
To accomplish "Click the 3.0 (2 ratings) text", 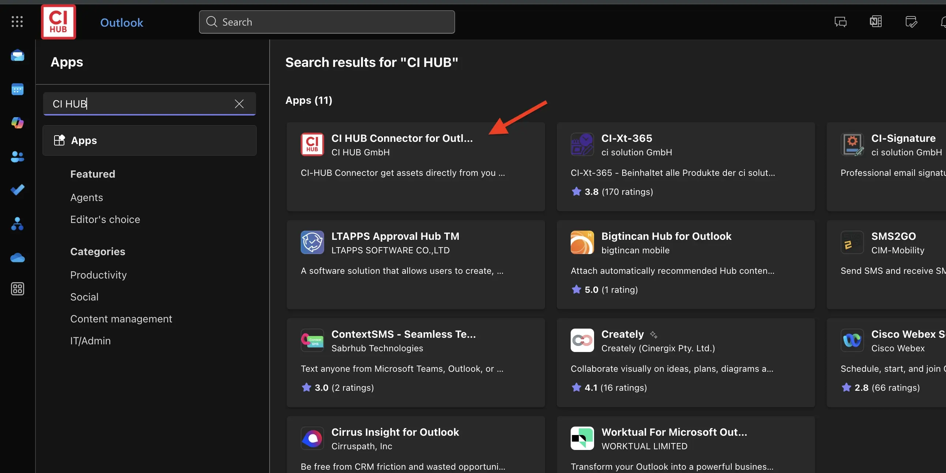I will (x=344, y=387).
